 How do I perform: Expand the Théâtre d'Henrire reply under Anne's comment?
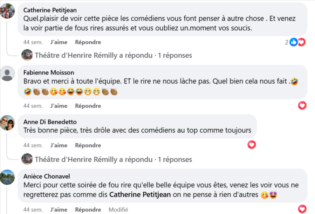tap(113, 159)
